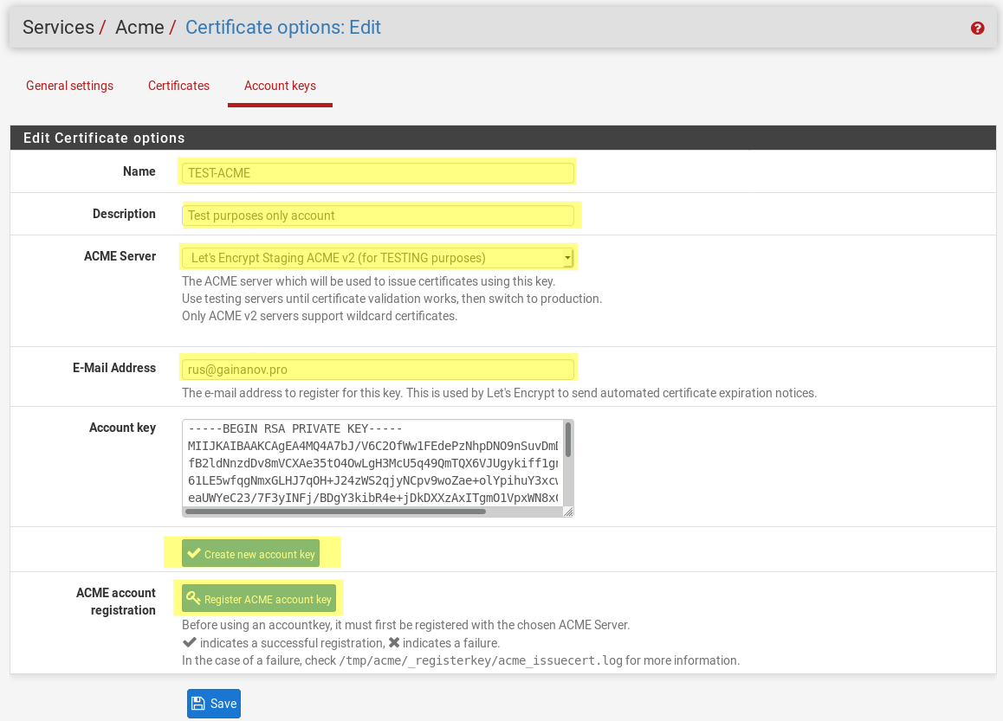
Task: Focus the E-Mail Address input
Action: click(378, 370)
